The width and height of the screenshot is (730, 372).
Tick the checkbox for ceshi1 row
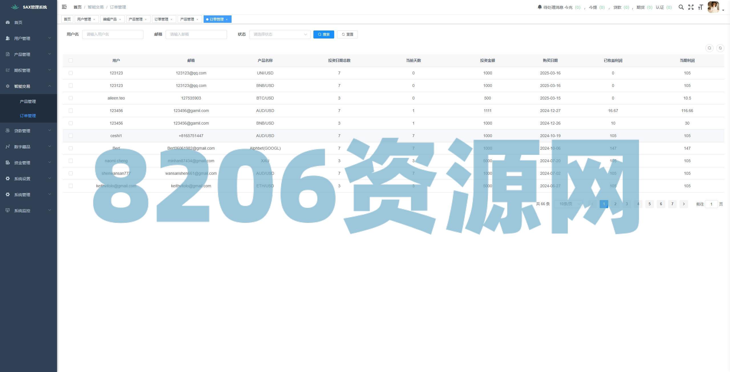(71, 136)
